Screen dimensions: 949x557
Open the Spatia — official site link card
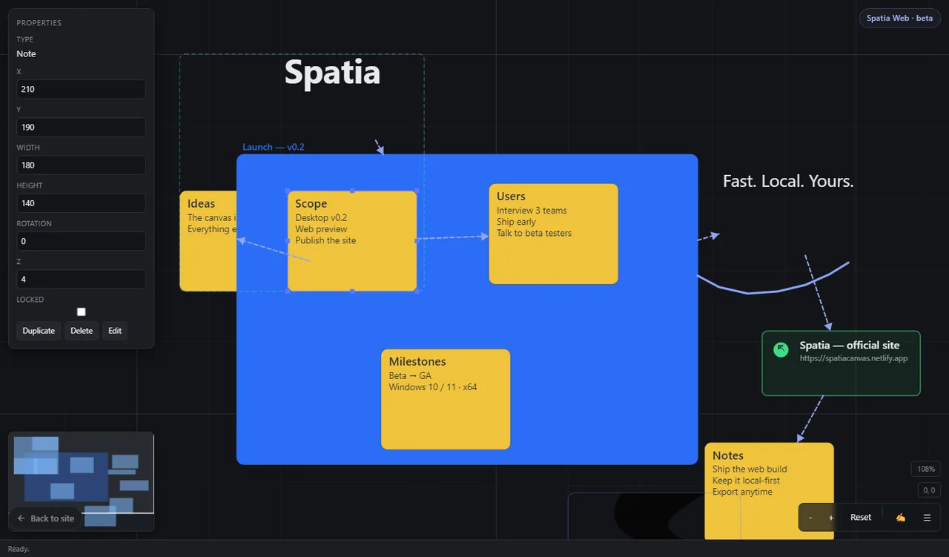(841, 363)
